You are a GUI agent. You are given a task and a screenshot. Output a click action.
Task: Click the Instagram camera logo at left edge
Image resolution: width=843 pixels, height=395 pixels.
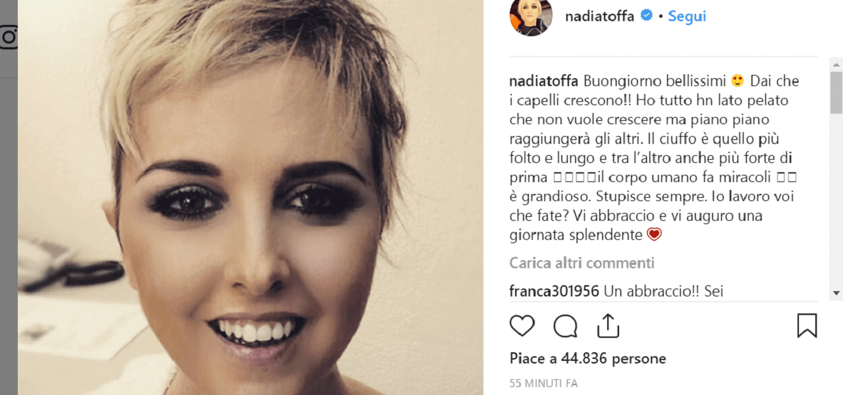[x=9, y=37]
